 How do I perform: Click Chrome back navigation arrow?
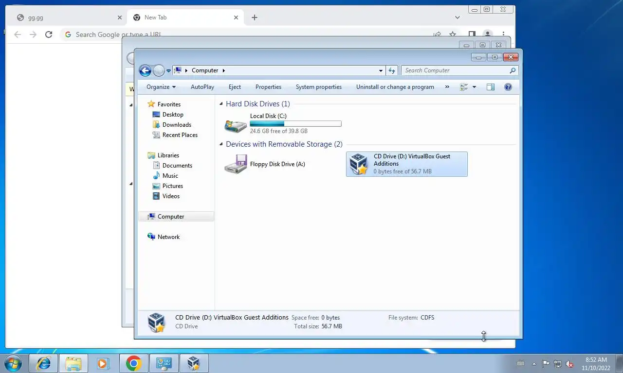coord(18,34)
